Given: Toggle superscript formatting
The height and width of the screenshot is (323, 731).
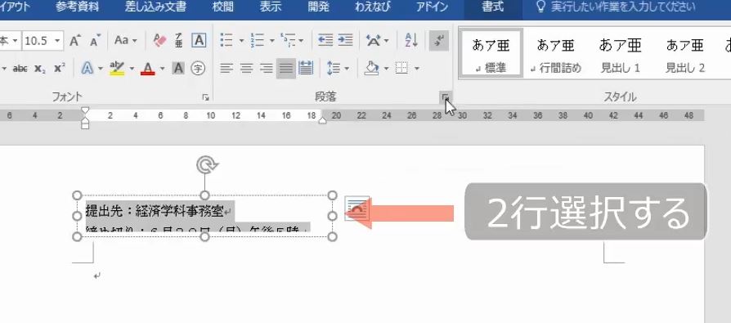Looking at the screenshot, I should coord(59,69).
